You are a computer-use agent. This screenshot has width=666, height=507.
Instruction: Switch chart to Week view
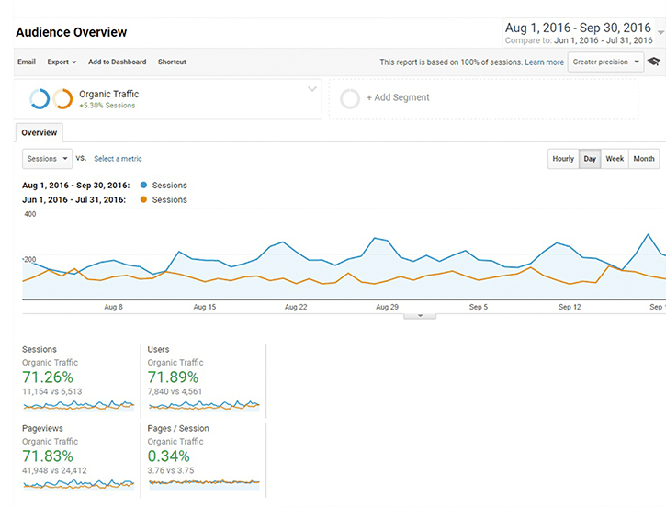(615, 159)
